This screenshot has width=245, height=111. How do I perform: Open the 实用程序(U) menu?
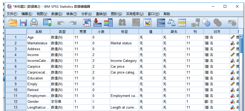click(135, 14)
